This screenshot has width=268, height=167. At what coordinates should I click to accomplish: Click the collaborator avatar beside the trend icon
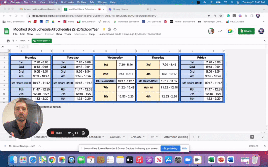click(211, 31)
